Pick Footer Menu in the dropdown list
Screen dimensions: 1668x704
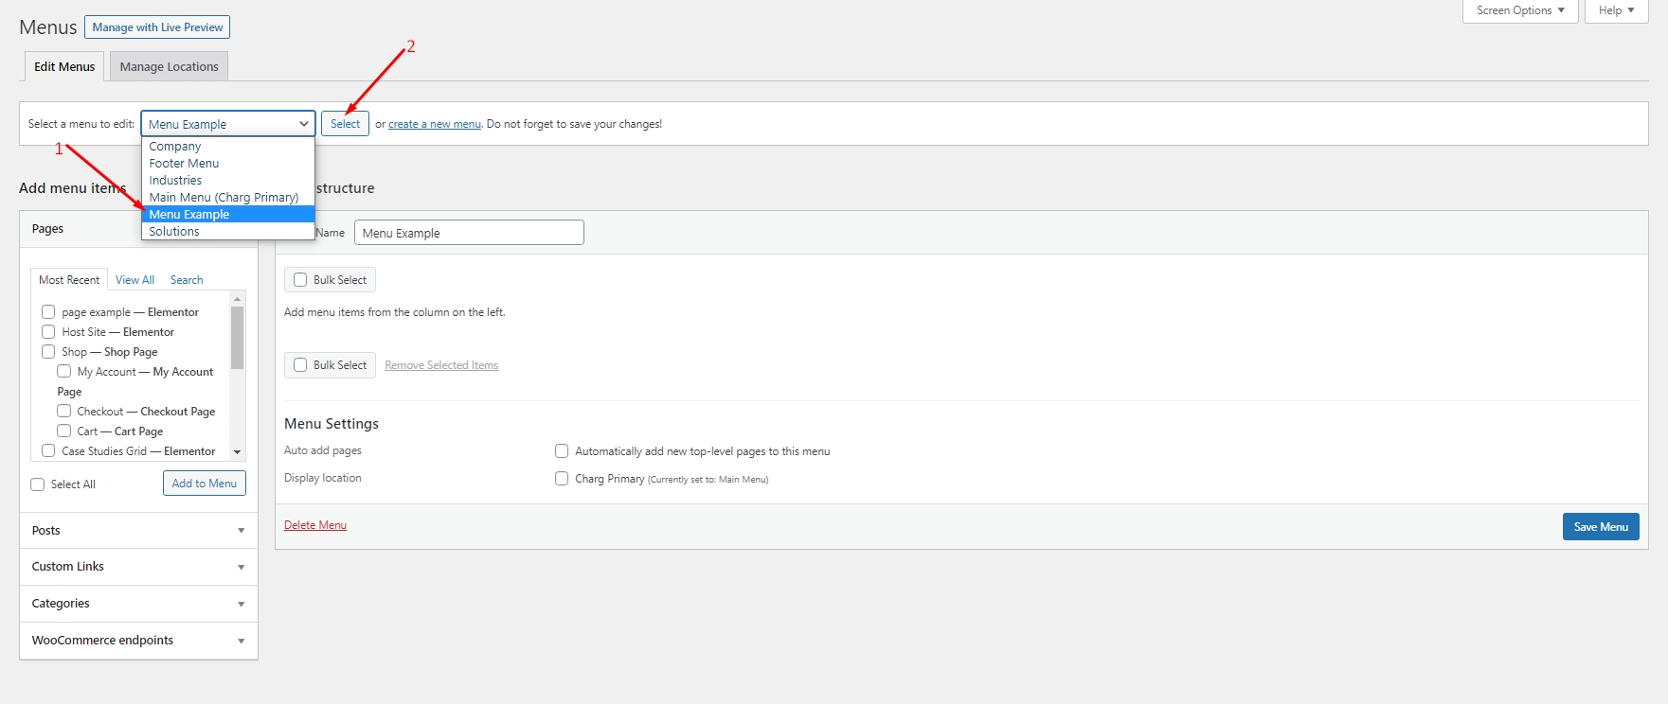[x=184, y=164]
